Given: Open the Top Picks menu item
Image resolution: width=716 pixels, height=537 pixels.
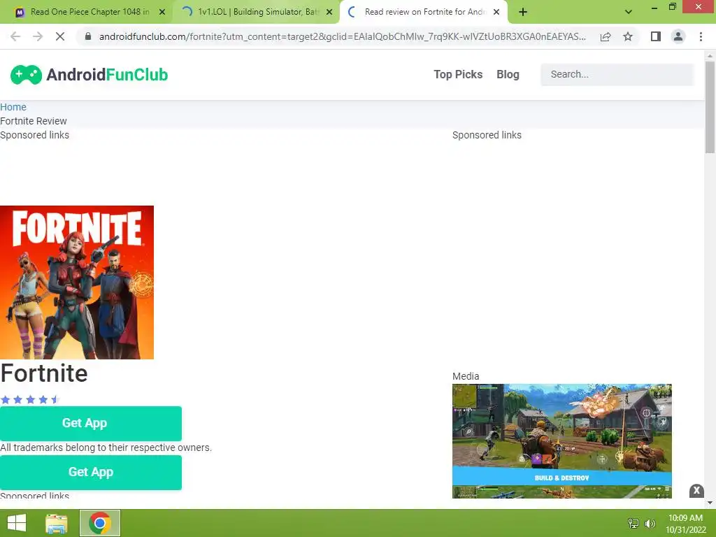Looking at the screenshot, I should (x=458, y=74).
